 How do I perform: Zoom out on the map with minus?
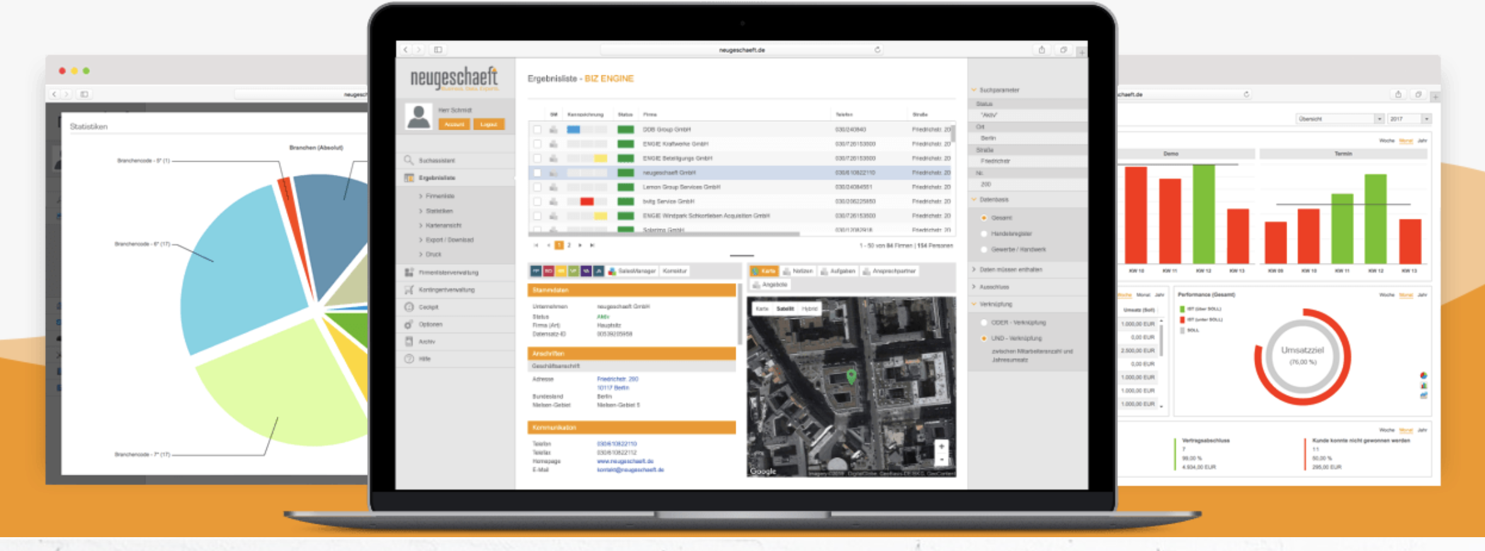942,459
